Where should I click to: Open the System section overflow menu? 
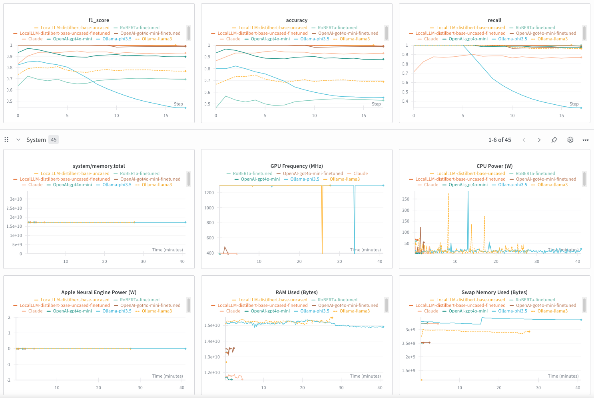tap(585, 140)
